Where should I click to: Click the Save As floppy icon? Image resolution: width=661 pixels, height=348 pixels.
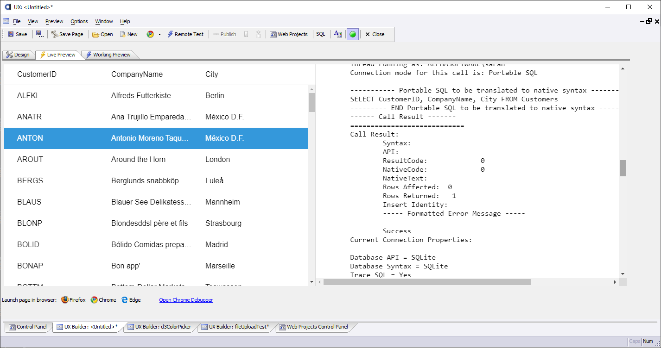click(x=39, y=34)
